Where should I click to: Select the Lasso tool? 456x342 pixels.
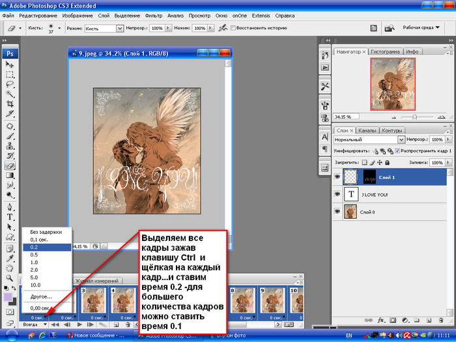point(10,84)
